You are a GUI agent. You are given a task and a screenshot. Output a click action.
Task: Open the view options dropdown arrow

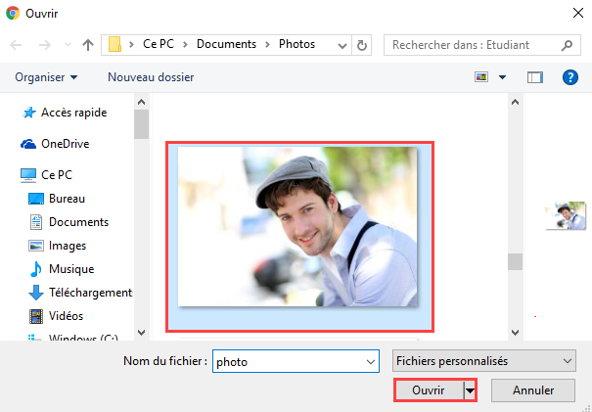502,77
